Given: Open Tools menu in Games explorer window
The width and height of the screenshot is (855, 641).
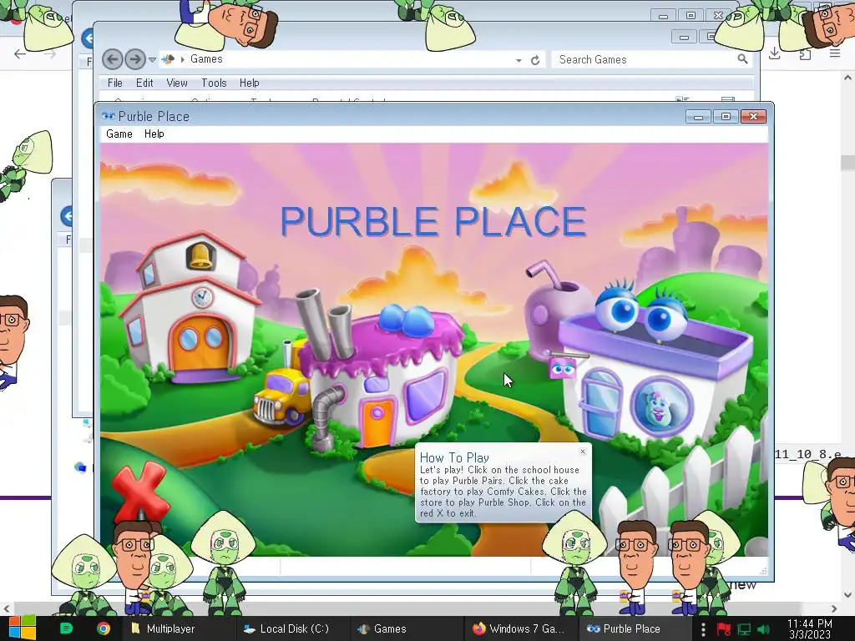Looking at the screenshot, I should [214, 83].
